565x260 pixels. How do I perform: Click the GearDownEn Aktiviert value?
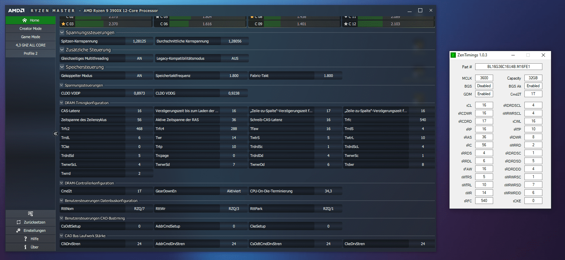click(x=234, y=191)
